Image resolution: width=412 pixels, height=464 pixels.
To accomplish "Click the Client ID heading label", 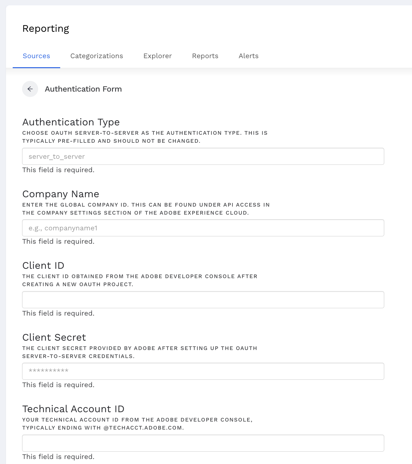I will click(43, 265).
